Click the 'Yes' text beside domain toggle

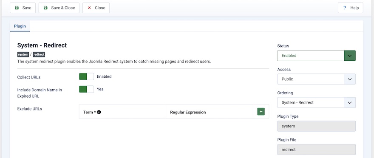tap(100, 89)
